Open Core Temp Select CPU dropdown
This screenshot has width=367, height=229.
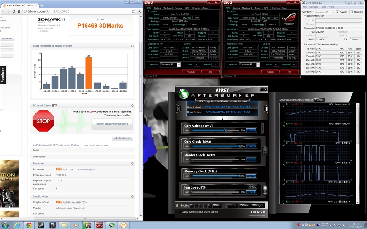click(x=325, y=12)
